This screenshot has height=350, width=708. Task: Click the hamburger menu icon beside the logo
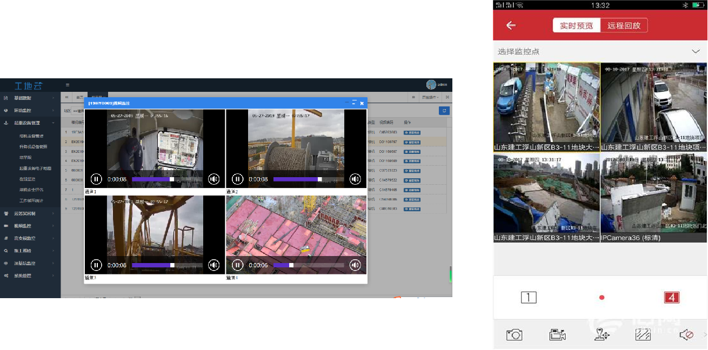[x=68, y=85]
